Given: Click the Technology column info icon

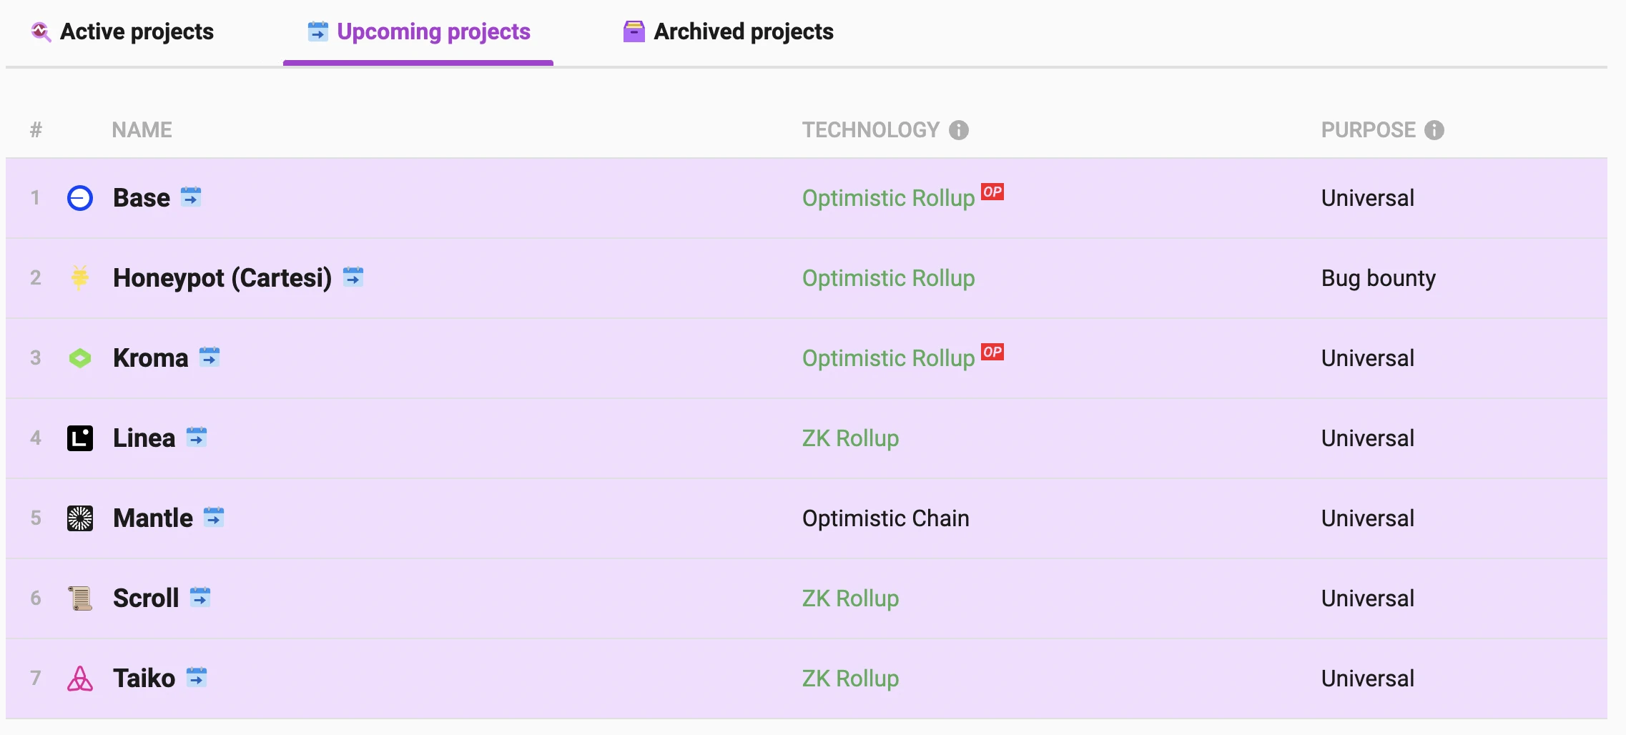Looking at the screenshot, I should click(x=958, y=130).
